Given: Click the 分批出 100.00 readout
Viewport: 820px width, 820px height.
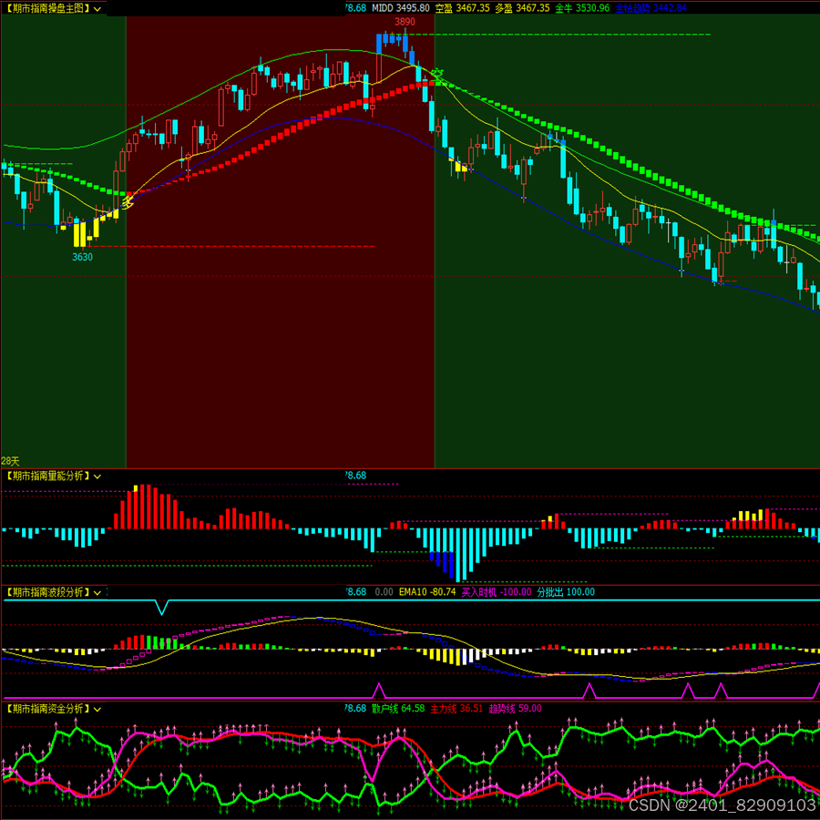Looking at the screenshot, I should pyautogui.click(x=566, y=592).
